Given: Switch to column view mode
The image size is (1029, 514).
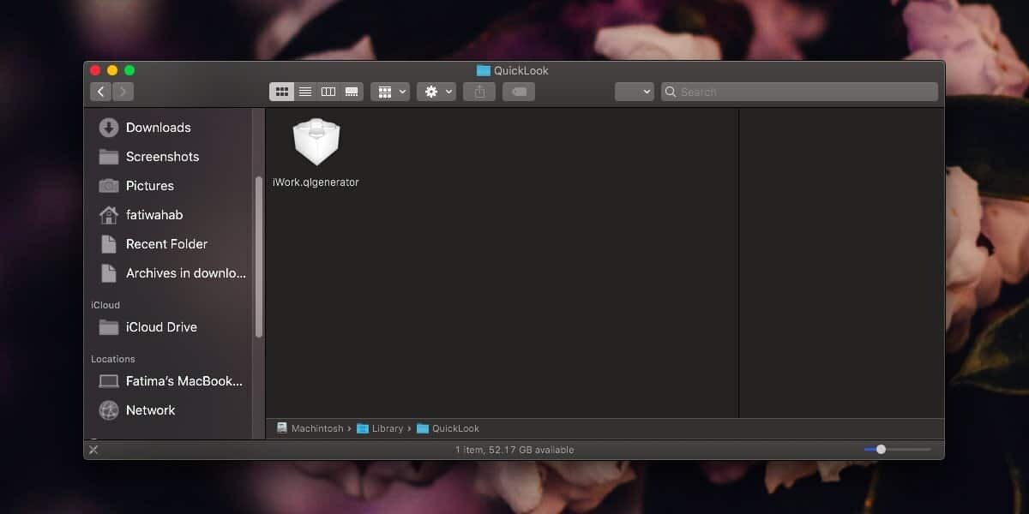Looking at the screenshot, I should coord(328,92).
